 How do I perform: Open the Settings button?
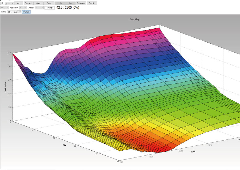tap(49, 8)
